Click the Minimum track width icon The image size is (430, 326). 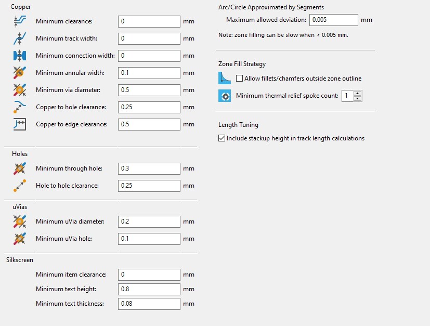[x=20, y=38]
